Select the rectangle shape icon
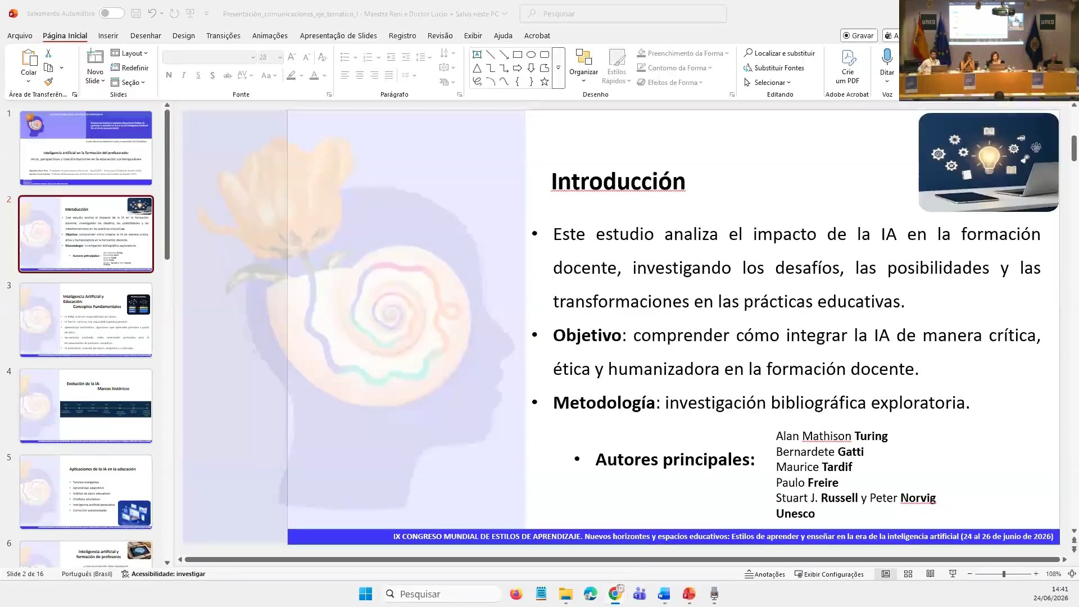 (518, 55)
